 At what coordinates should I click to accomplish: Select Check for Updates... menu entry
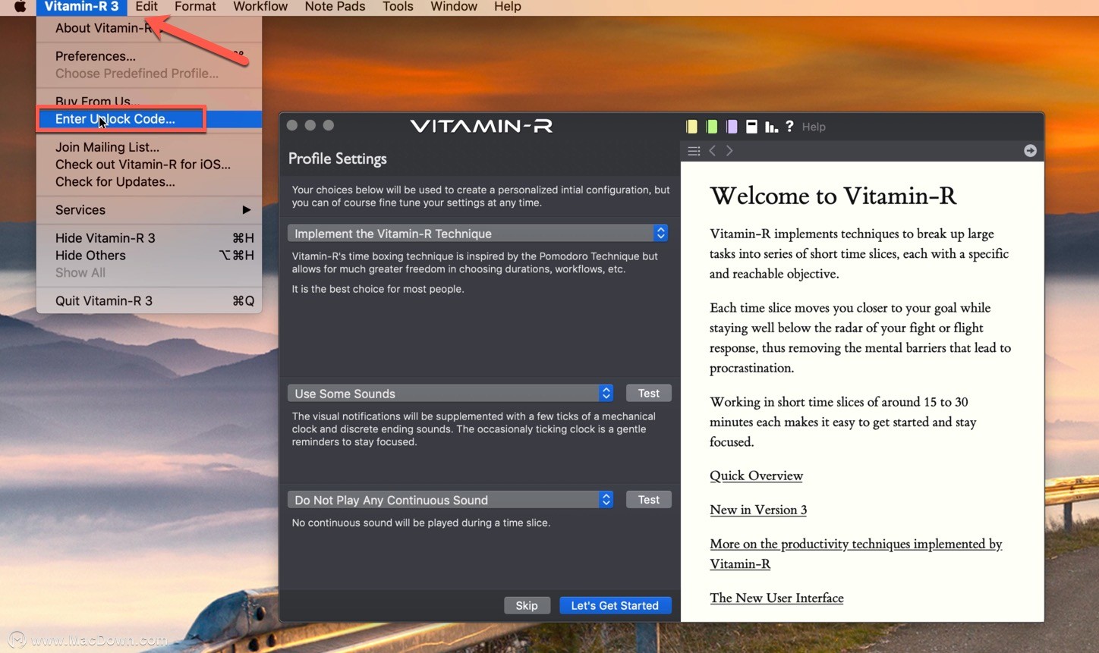click(149, 182)
